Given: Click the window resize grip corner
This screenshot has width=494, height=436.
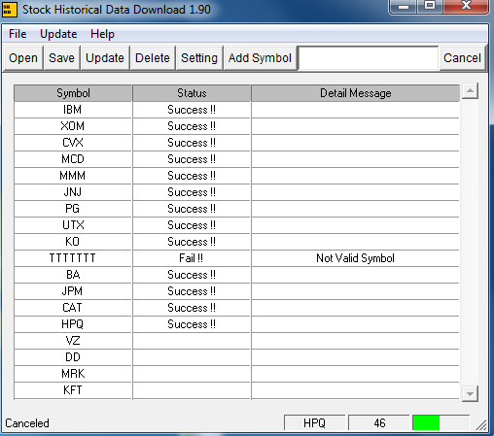Looking at the screenshot, I should (x=481, y=424).
